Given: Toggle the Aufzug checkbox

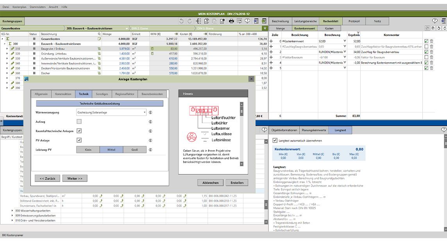Looking at the screenshot, I should (x=79, y=122).
